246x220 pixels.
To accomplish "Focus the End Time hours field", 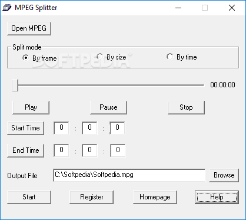I will [61, 150].
